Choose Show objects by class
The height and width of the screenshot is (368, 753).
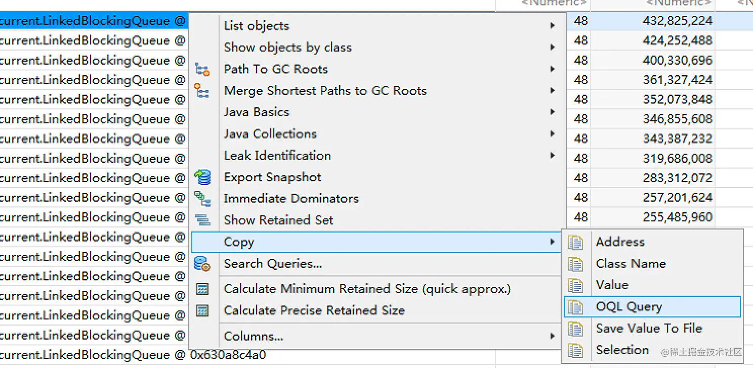376,48
